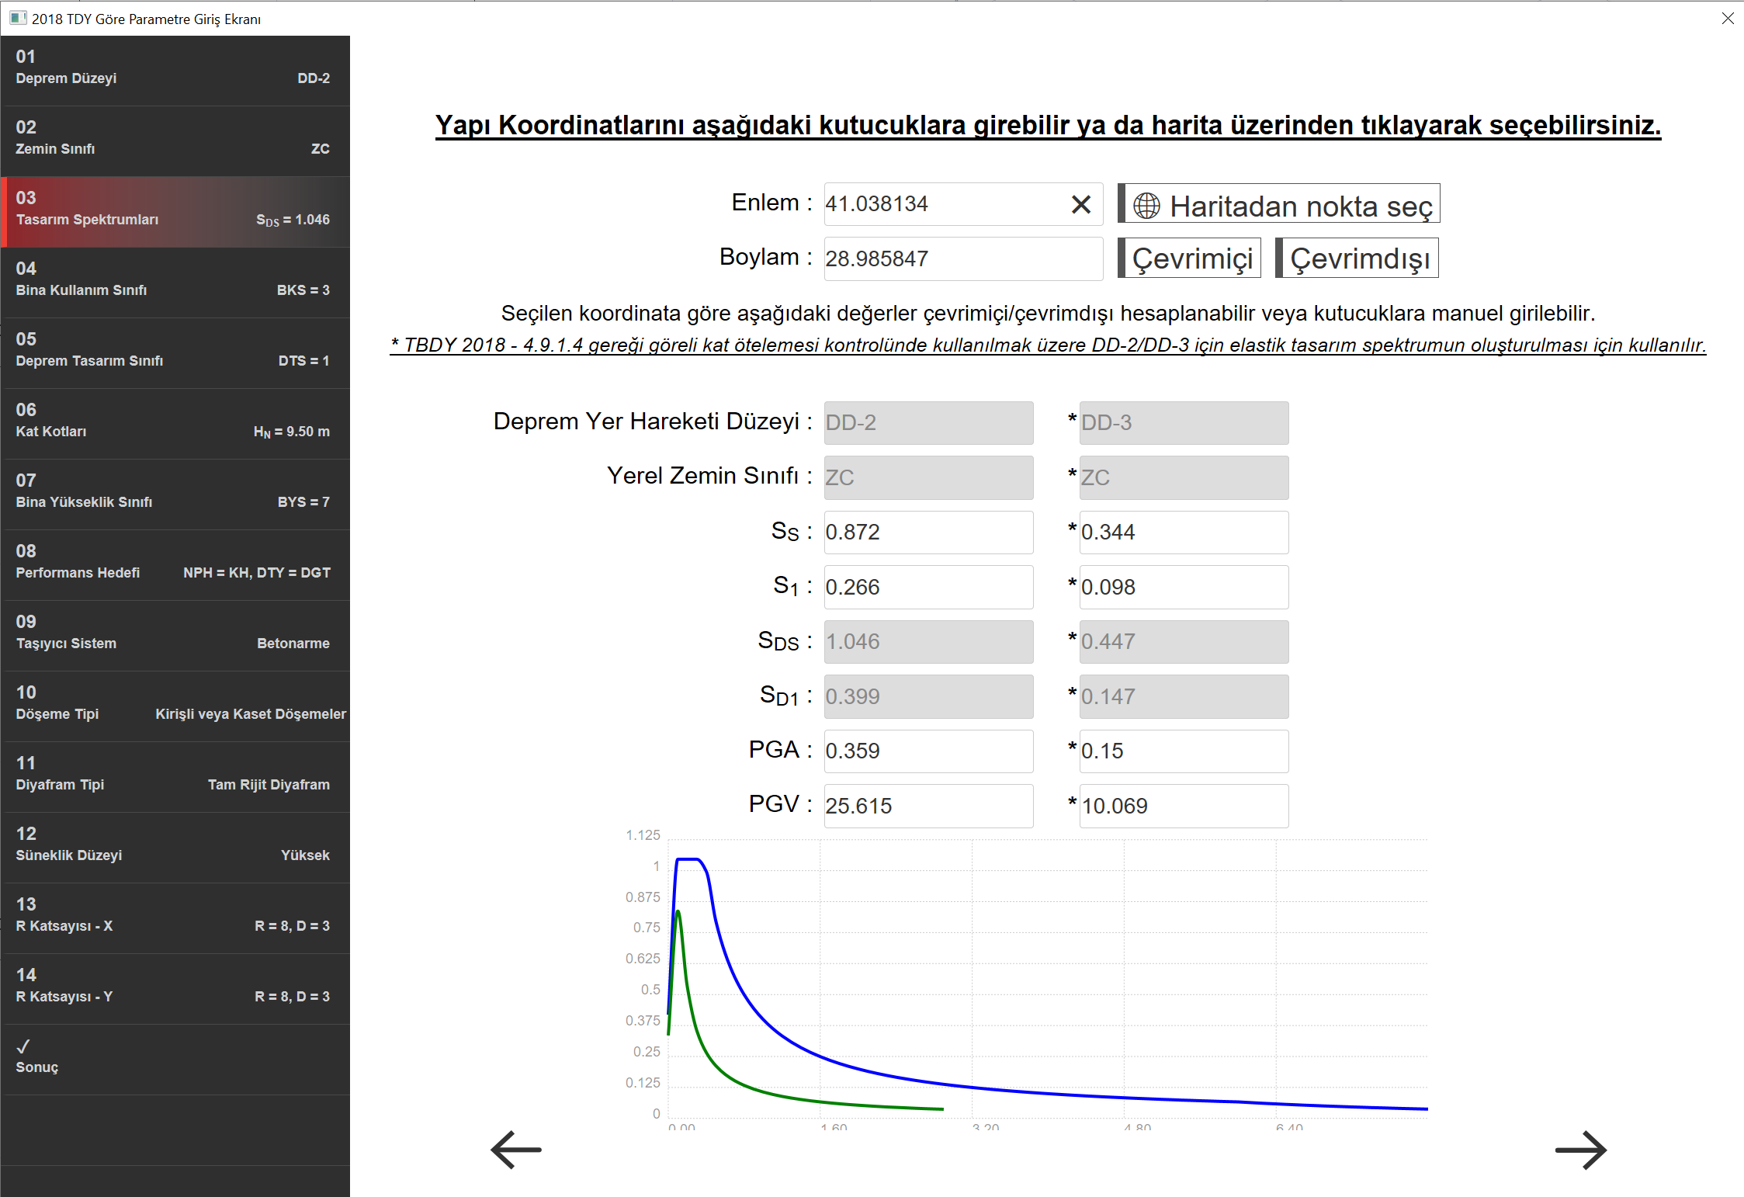Click the right arrow to go forward
The image size is (1744, 1197).
1580,1150
